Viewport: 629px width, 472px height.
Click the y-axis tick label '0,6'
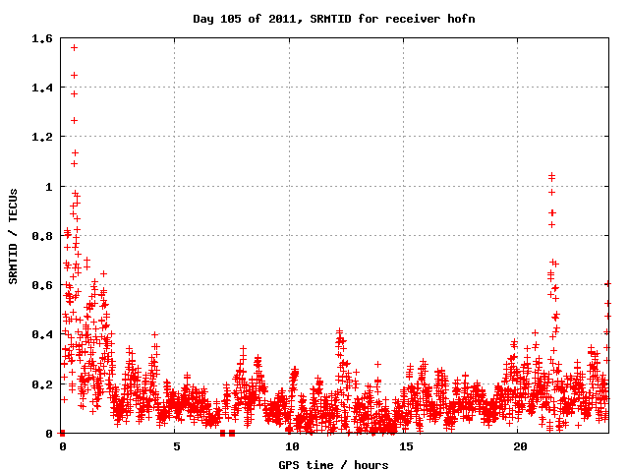tap(42, 285)
